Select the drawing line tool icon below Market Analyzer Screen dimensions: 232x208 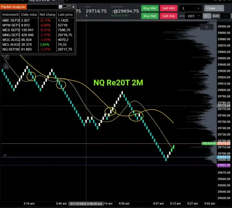(x=6, y=57)
